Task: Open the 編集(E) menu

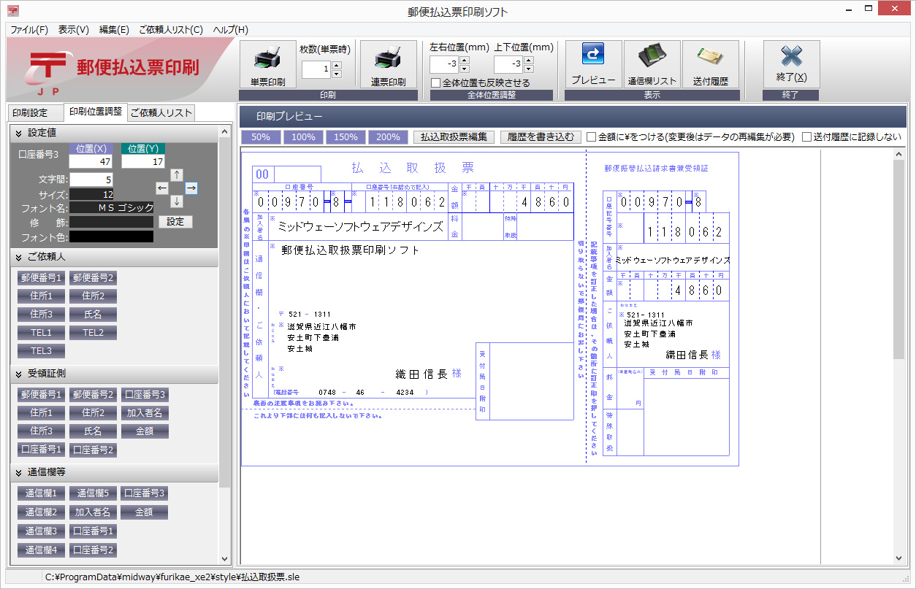Action: pos(114,30)
